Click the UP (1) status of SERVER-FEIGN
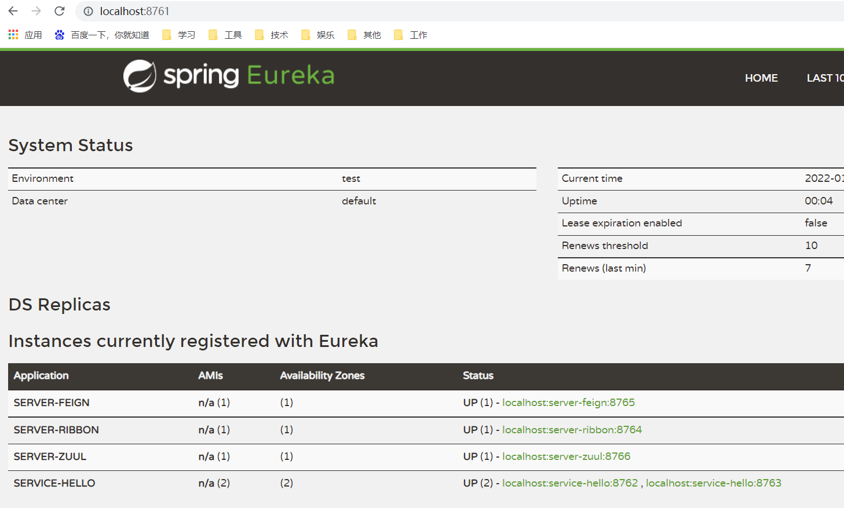Screen dimensions: 844x508 click(478, 403)
